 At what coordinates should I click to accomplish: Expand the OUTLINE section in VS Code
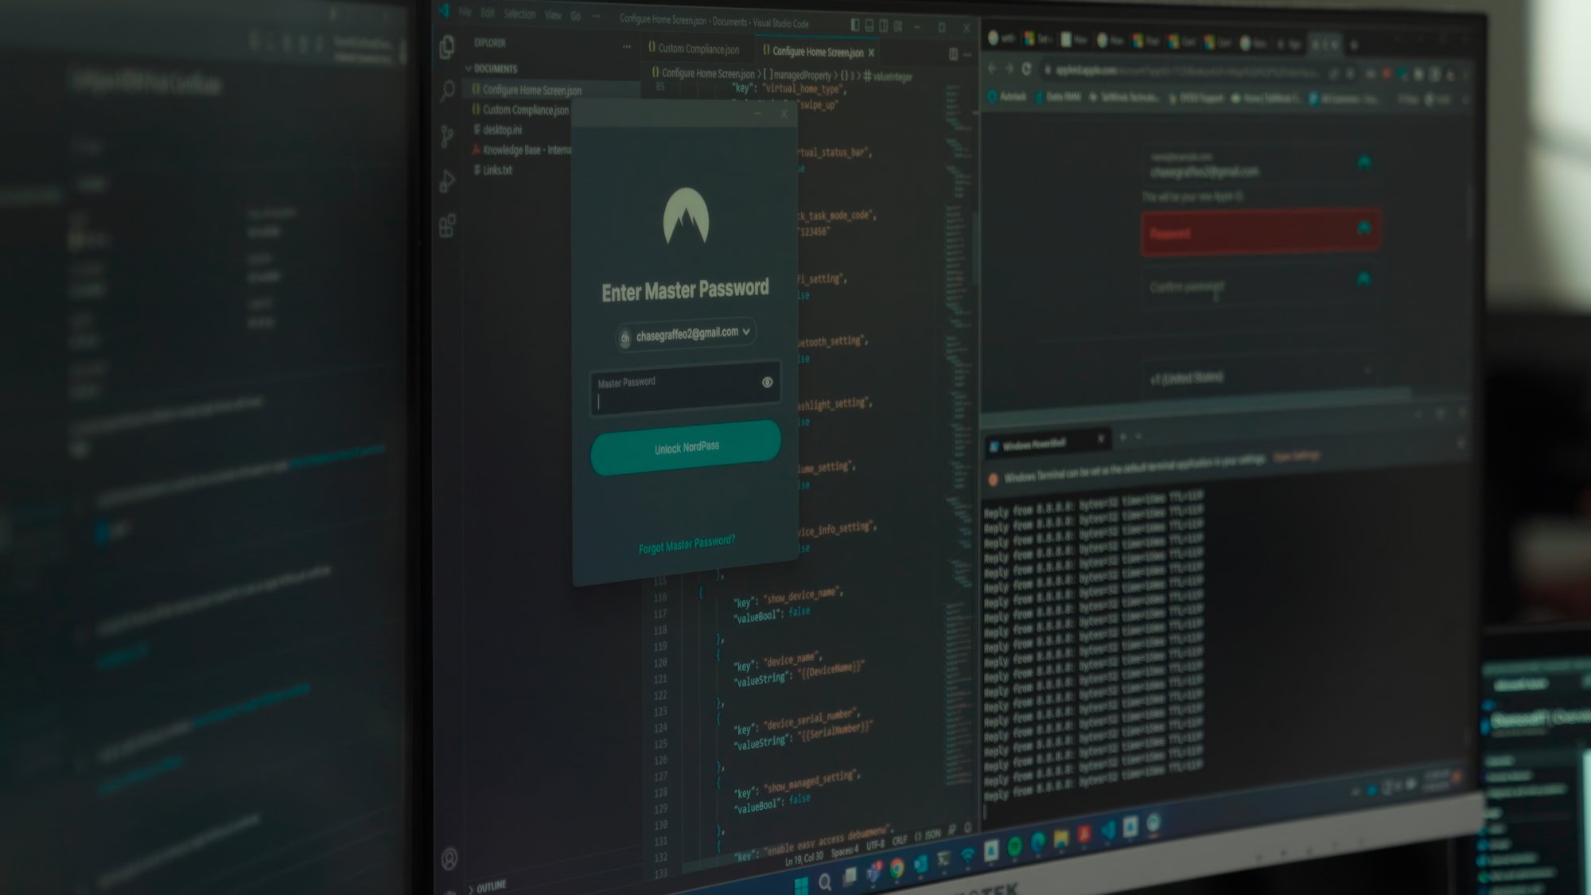tap(486, 886)
